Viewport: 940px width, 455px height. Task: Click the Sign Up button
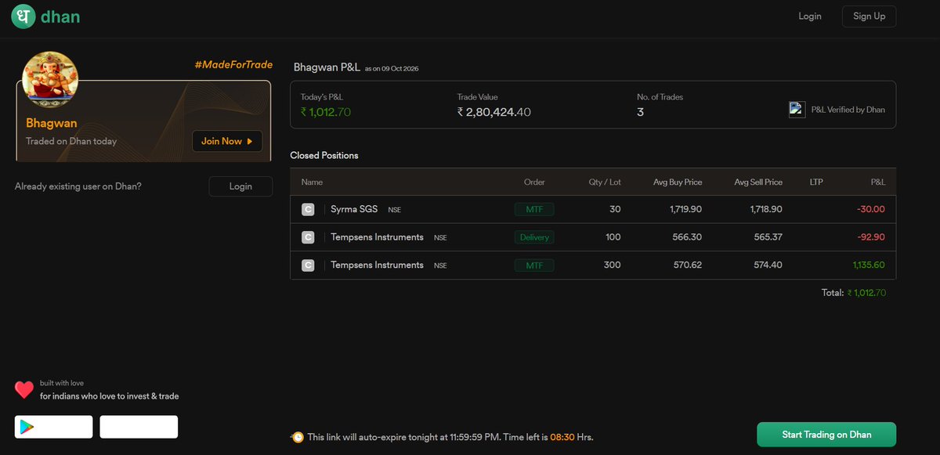pos(869,16)
